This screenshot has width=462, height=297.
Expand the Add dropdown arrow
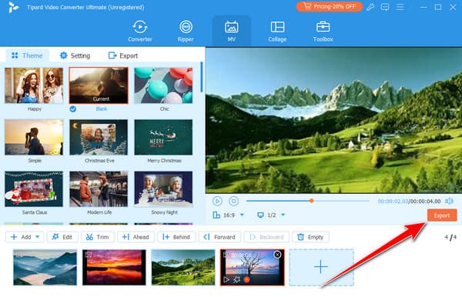coord(38,237)
